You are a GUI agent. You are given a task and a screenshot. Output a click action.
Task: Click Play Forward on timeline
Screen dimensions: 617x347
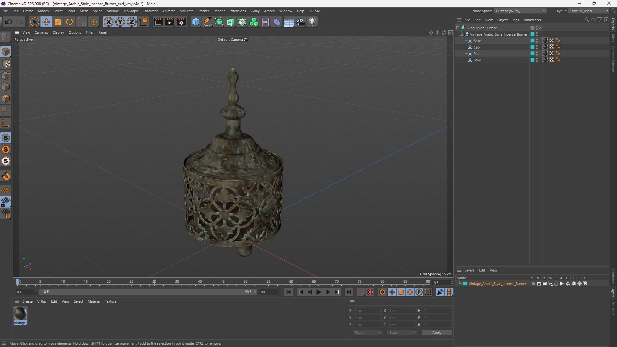coord(319,292)
